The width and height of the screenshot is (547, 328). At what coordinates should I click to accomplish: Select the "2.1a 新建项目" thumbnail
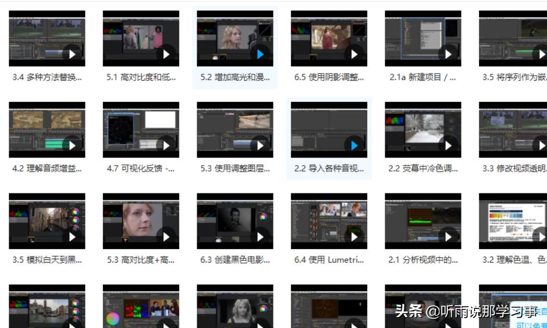(x=423, y=38)
